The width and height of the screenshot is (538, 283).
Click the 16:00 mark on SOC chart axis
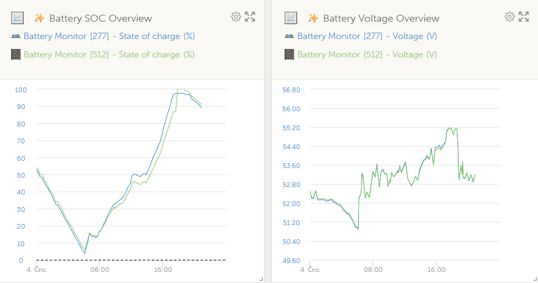(163, 270)
